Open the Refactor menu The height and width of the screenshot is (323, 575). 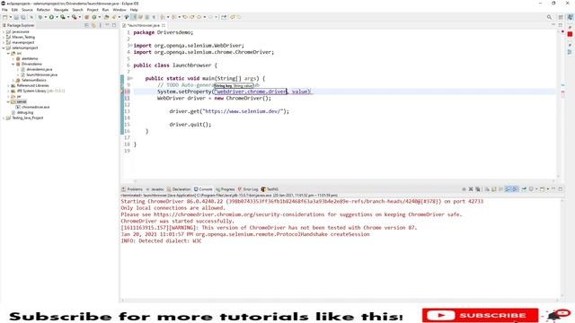43,10
